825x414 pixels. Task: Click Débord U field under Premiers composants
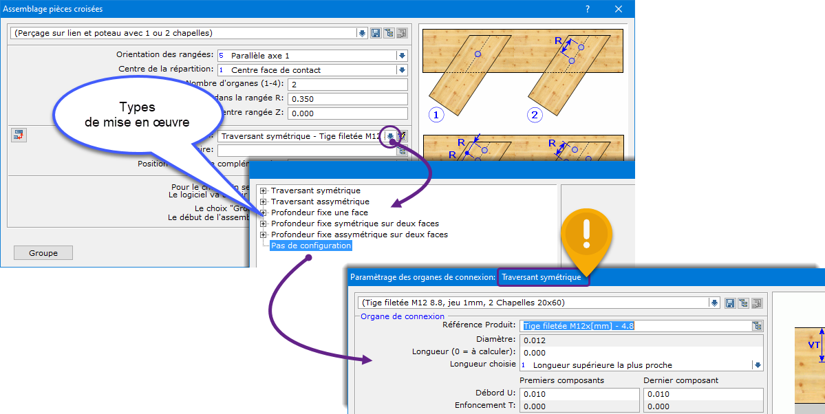pos(579,394)
